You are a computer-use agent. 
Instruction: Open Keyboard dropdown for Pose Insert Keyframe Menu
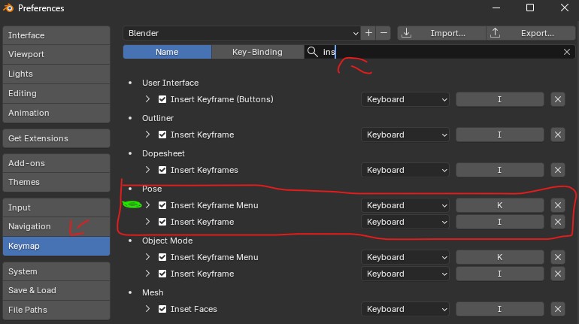coord(405,205)
